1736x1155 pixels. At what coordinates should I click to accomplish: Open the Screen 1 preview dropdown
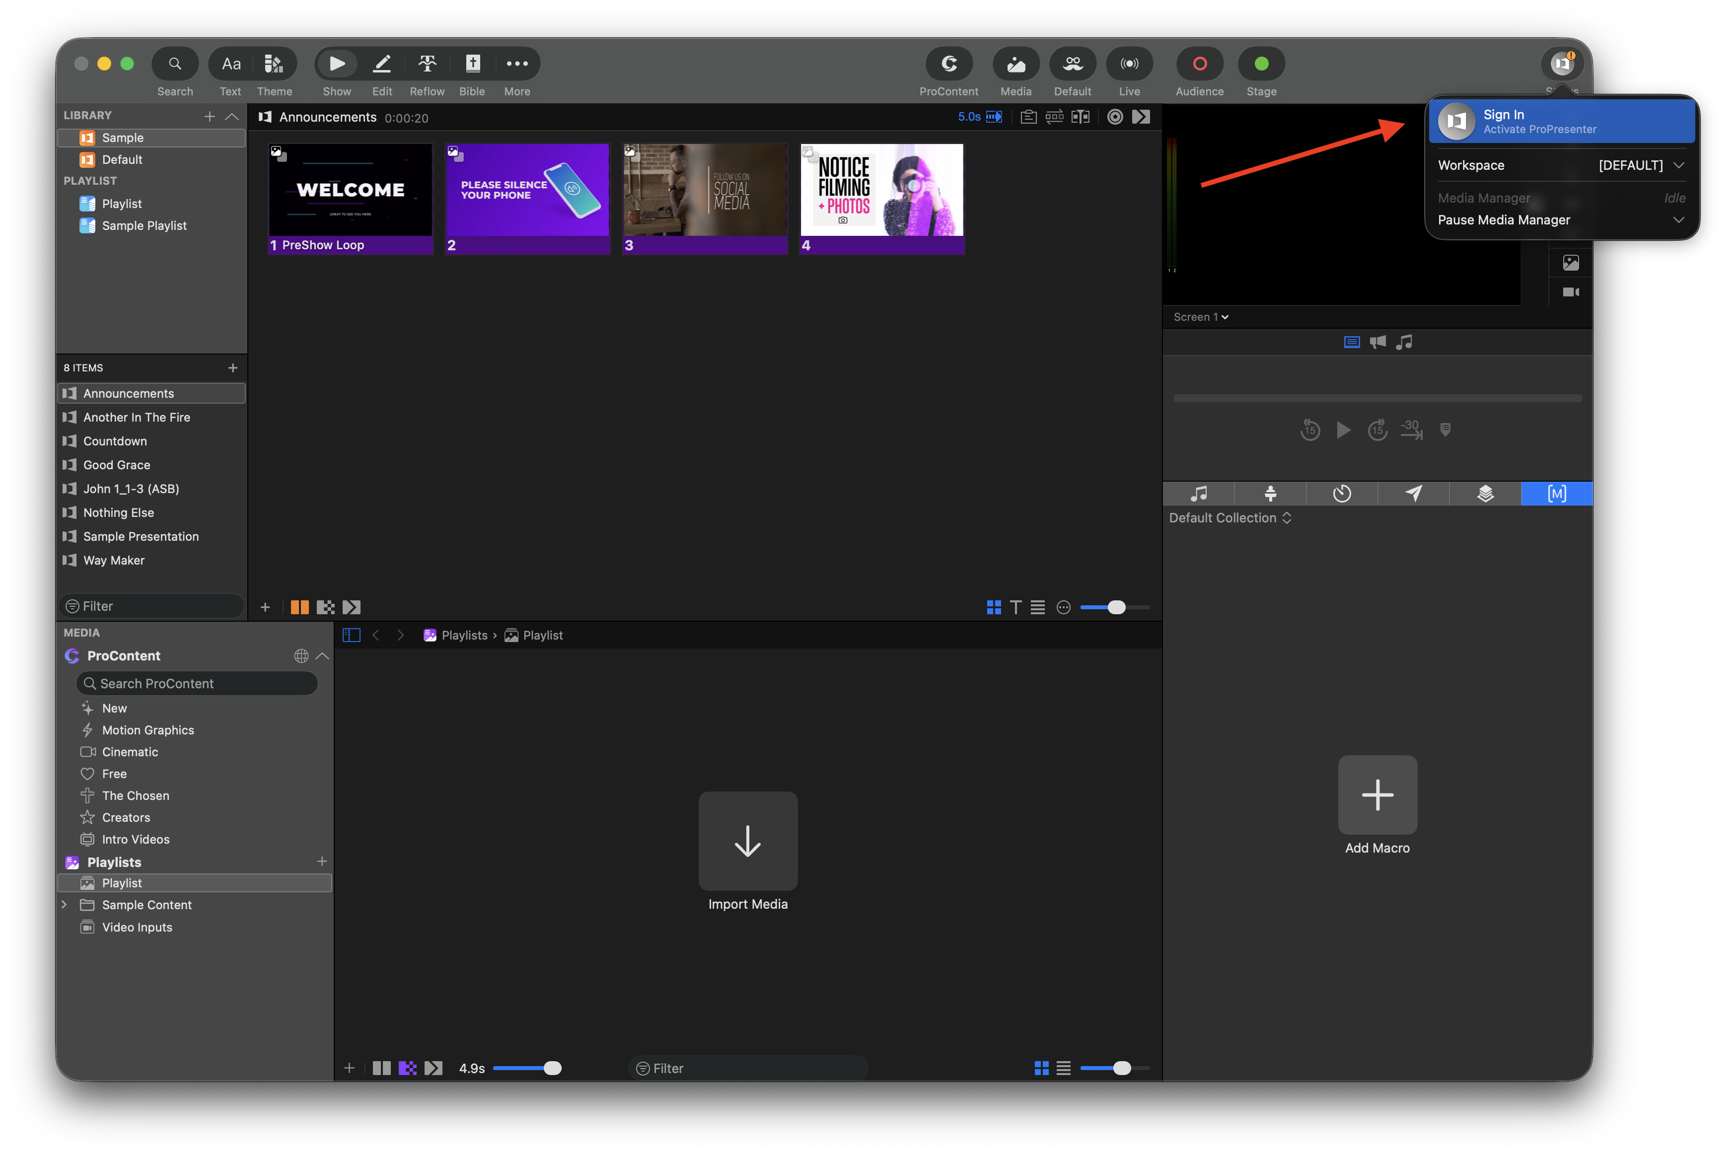[x=1201, y=317]
